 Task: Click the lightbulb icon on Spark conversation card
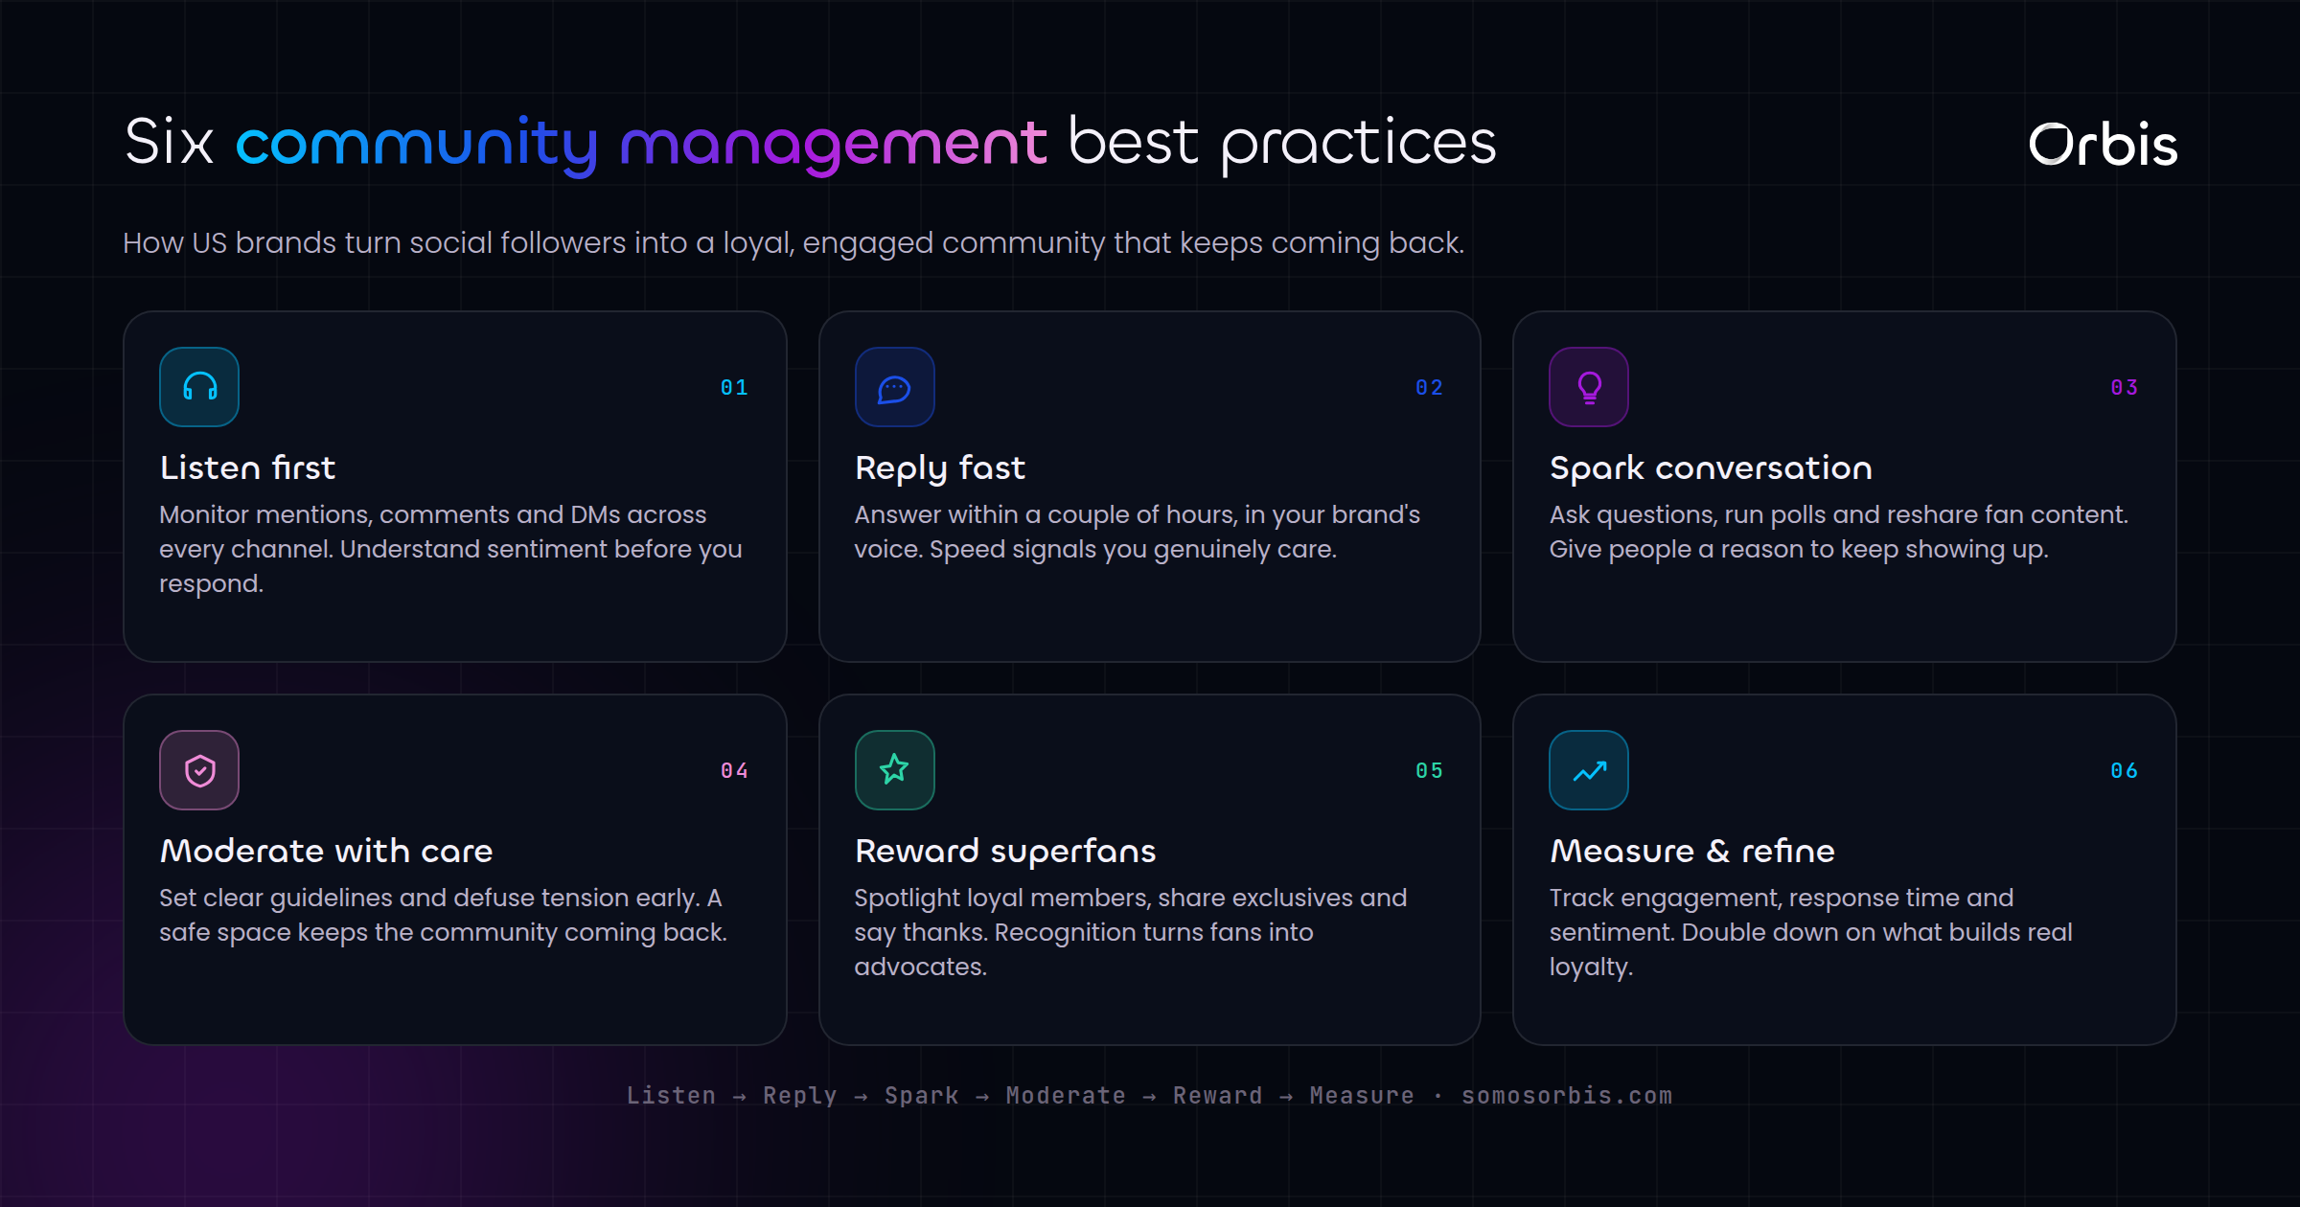(1589, 387)
